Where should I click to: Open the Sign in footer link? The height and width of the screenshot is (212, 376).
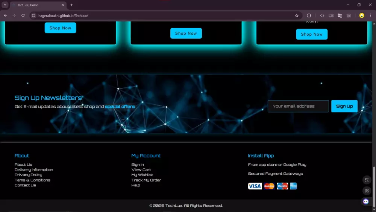[x=138, y=165]
